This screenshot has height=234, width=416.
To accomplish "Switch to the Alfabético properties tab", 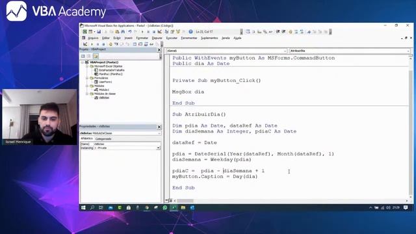I will (86, 138).
